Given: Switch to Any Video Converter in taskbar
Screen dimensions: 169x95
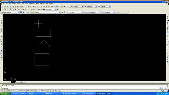Looking at the screenshot, I should [x=71, y=93].
